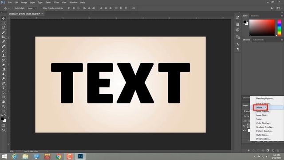Open the Color panel options menu
284x160 pixels.
click(282, 16)
